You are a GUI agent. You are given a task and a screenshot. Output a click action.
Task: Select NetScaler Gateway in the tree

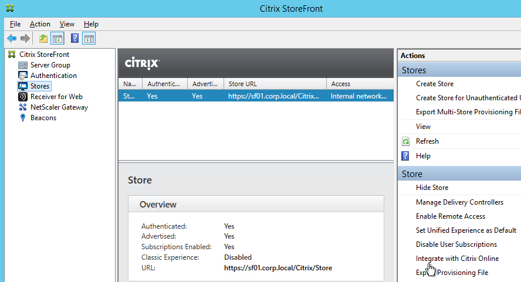59,107
